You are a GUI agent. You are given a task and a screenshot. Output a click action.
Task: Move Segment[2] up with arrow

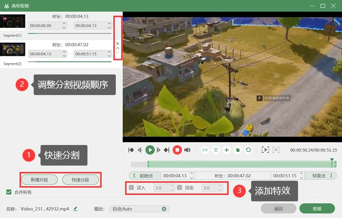118,48
